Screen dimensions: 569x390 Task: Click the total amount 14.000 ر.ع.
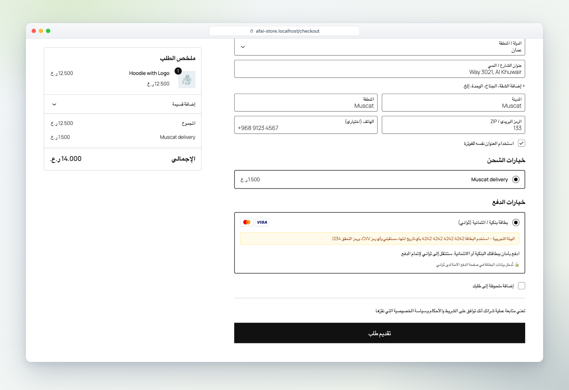pyautogui.click(x=66, y=159)
